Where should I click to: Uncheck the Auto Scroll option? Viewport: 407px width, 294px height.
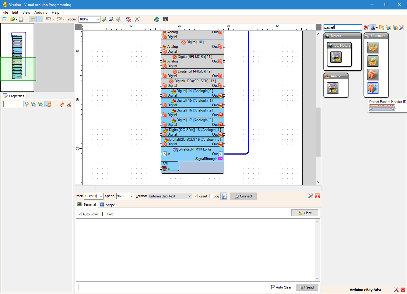(x=80, y=214)
